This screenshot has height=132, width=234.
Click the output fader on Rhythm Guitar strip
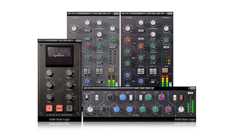tap(117, 84)
